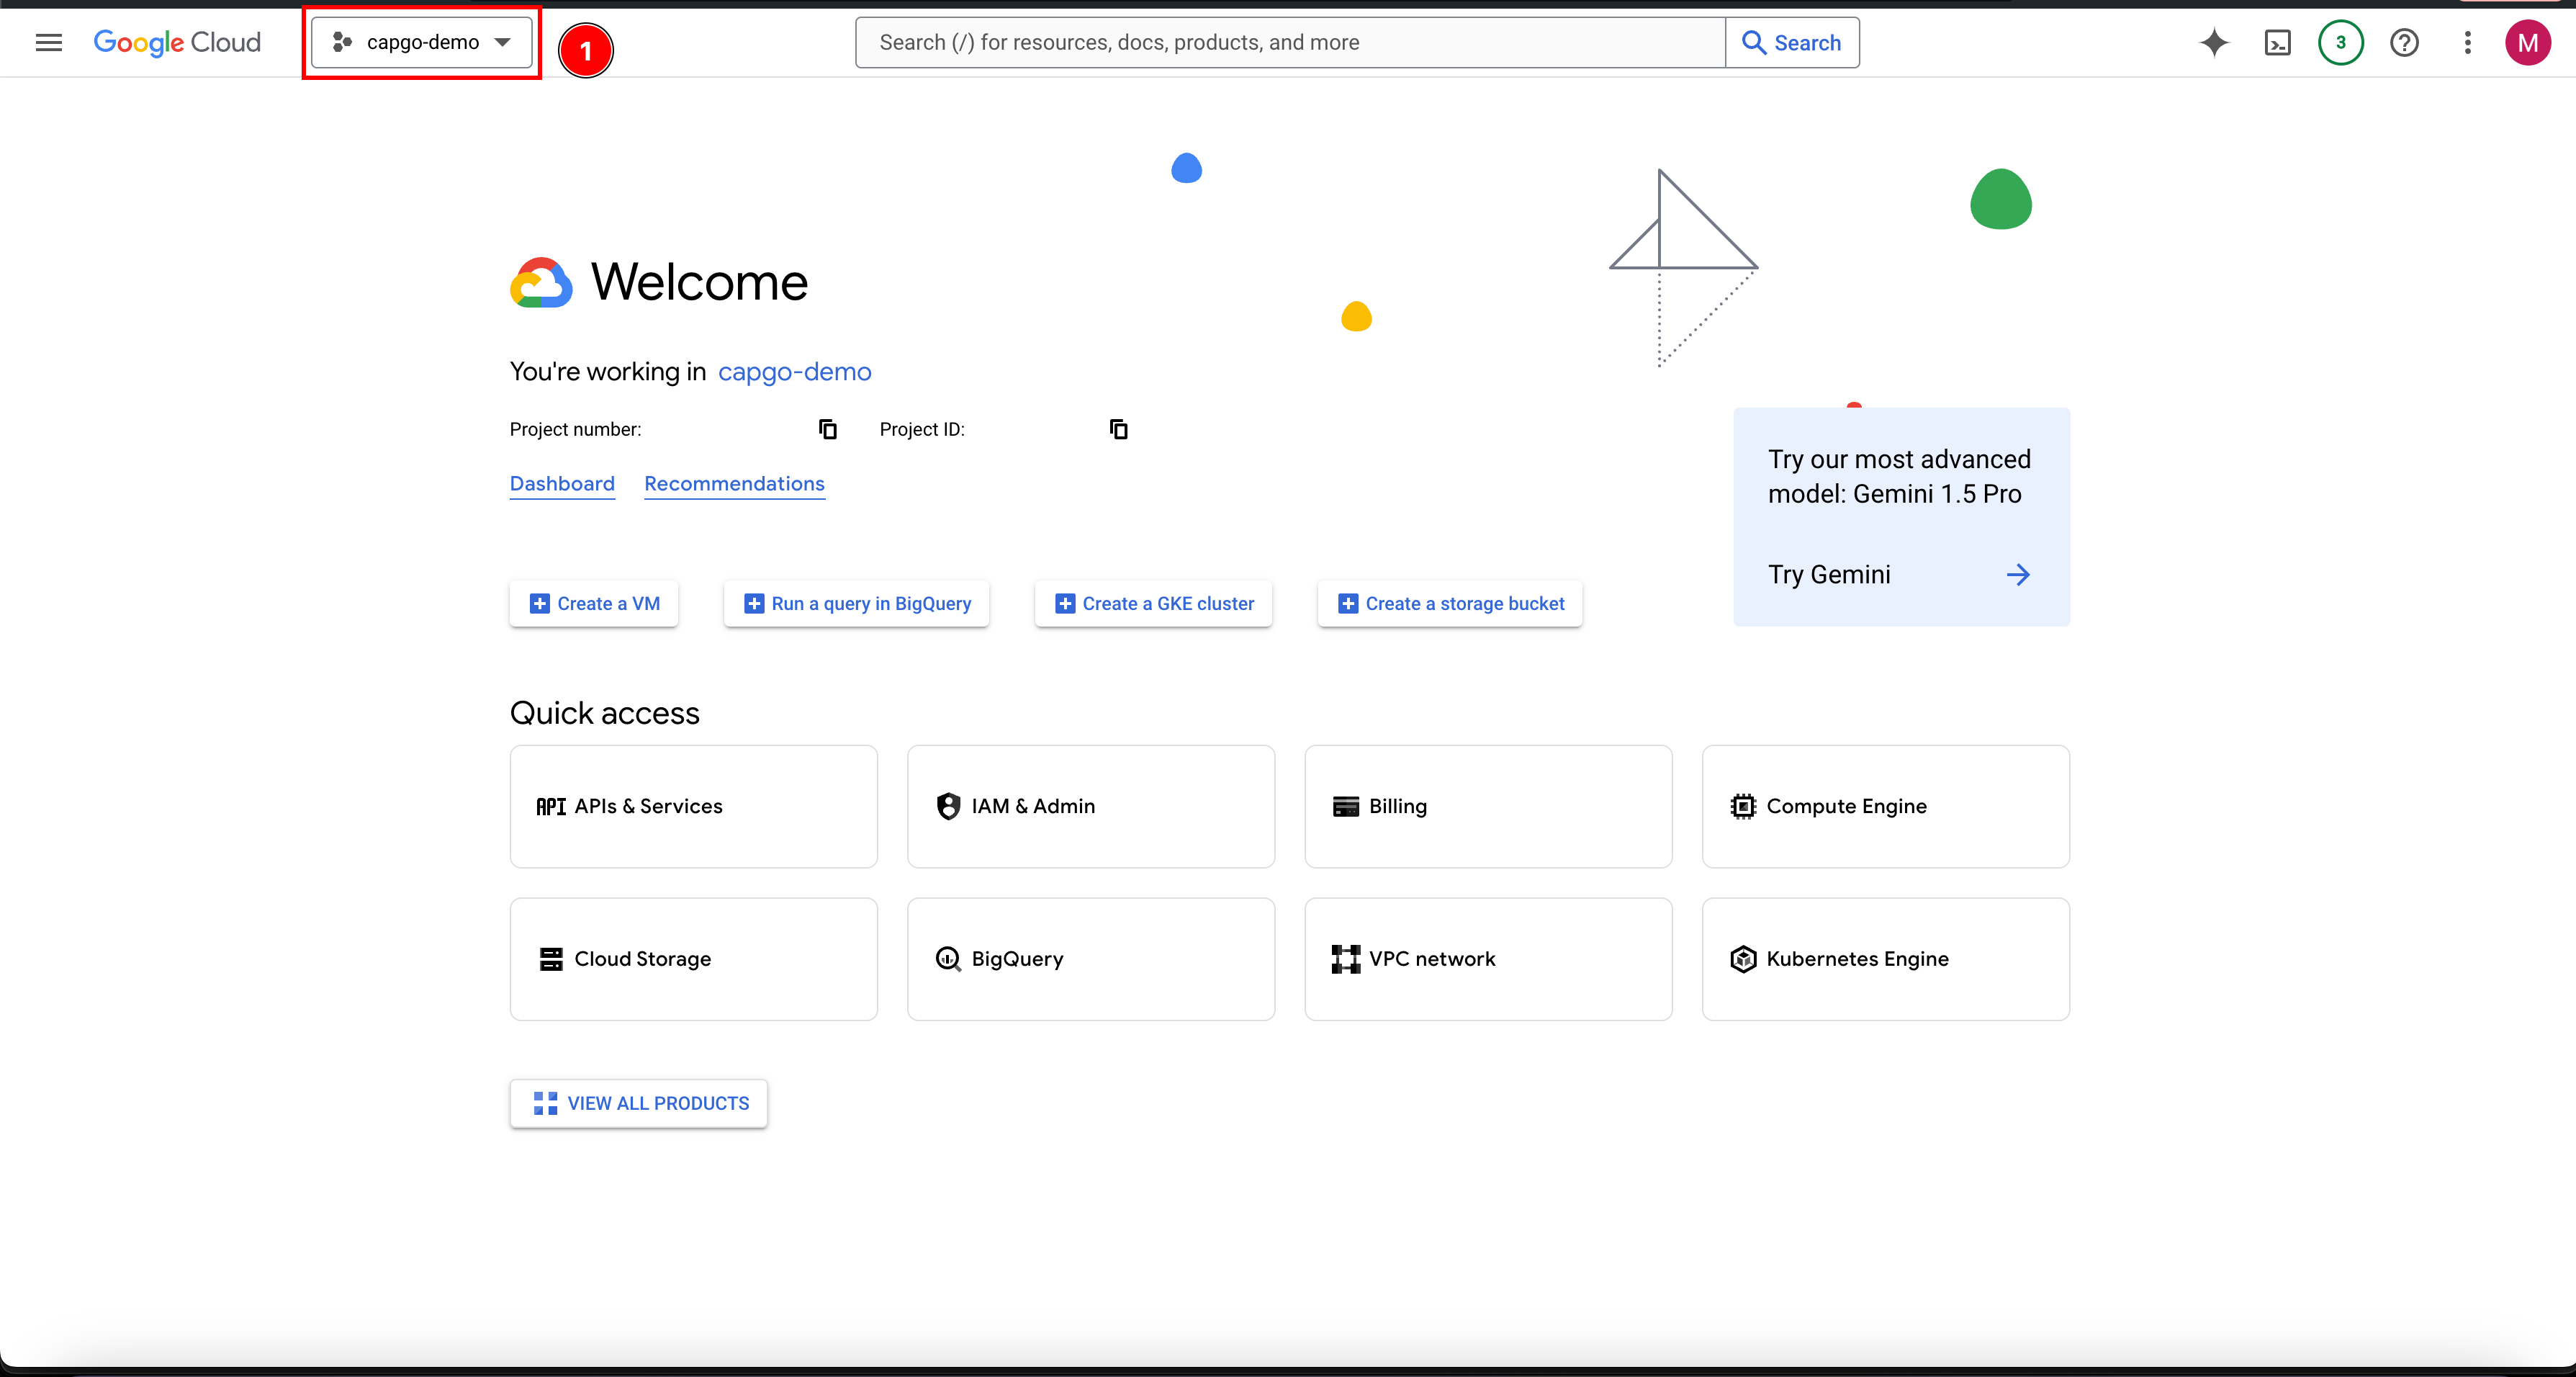The width and height of the screenshot is (2576, 1377).
Task: Open the navigation hamburger menu
Action: pyautogui.click(x=47, y=42)
